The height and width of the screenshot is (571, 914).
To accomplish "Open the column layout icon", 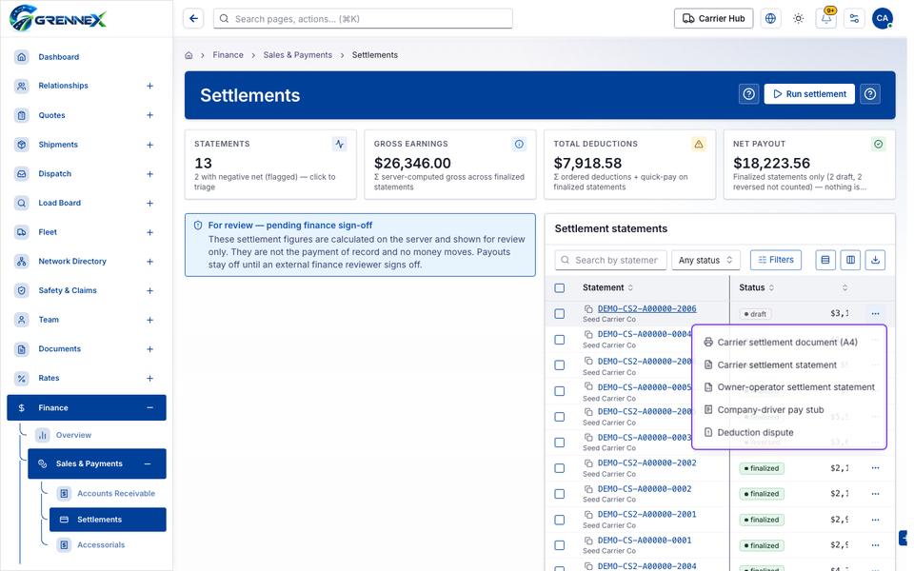I will [x=850, y=260].
